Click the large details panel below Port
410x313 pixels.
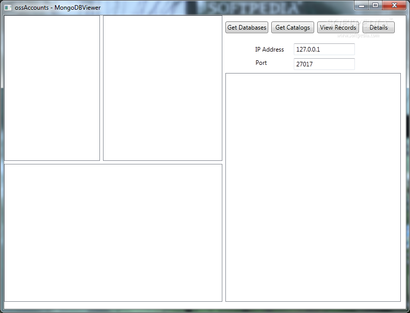click(313, 187)
